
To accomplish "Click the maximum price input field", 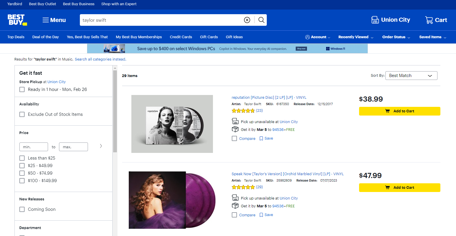I will (73, 147).
